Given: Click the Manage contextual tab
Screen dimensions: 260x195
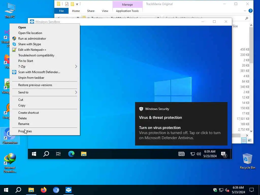Looking at the screenshot, I should tap(127, 5).
